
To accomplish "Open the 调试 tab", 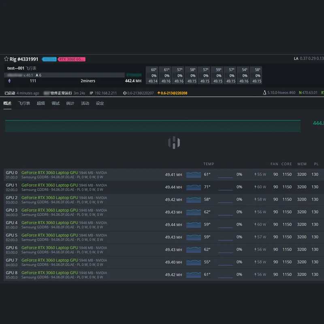I will click(x=55, y=103).
